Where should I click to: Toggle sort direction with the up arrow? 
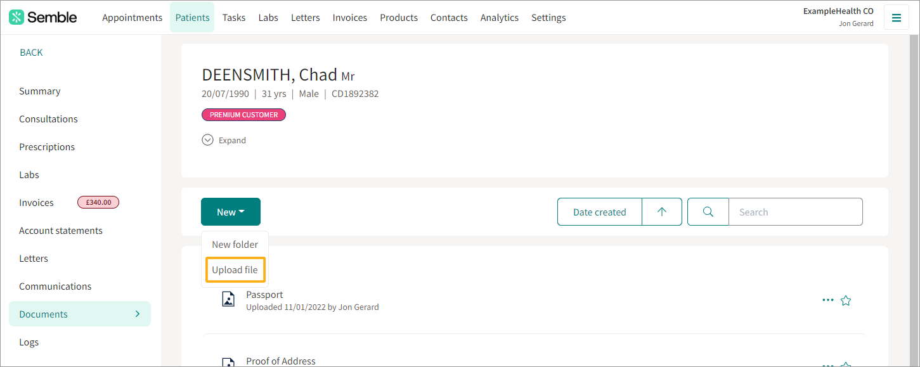coord(662,212)
